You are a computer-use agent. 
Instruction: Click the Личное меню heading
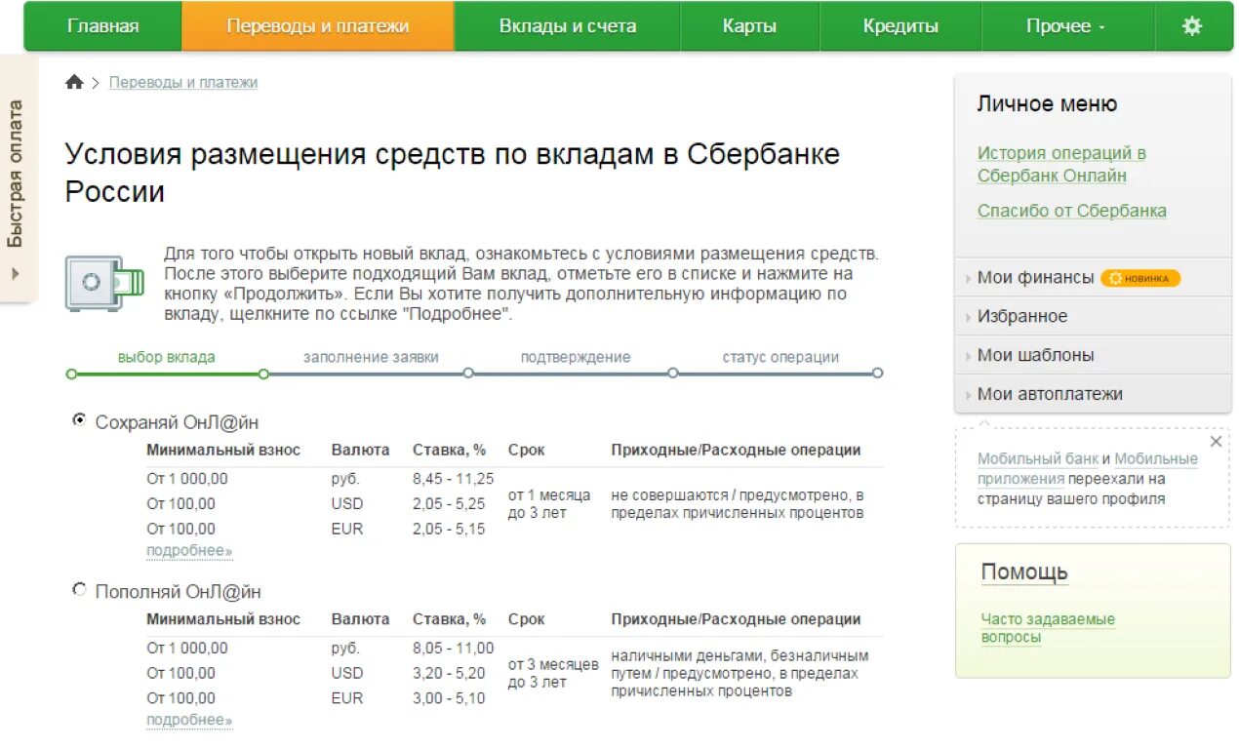pyautogui.click(x=1047, y=104)
